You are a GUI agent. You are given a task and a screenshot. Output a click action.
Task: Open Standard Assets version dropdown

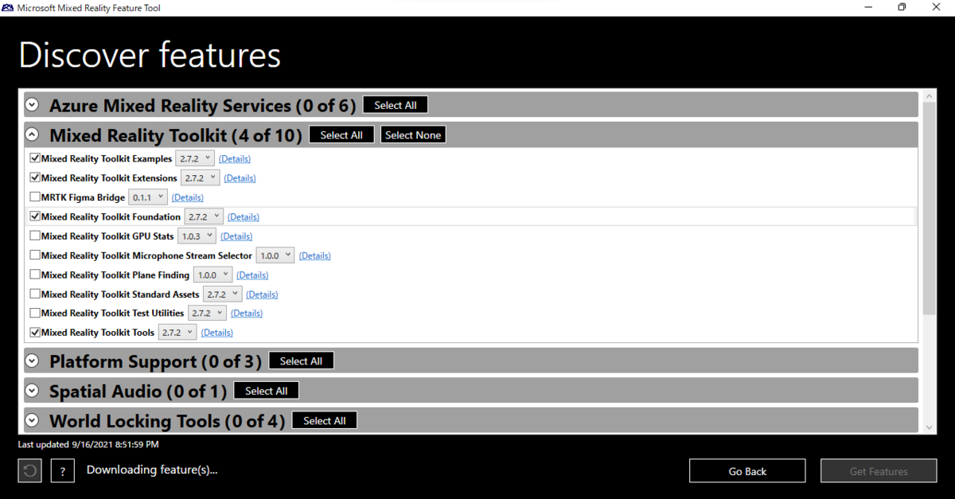click(x=223, y=294)
